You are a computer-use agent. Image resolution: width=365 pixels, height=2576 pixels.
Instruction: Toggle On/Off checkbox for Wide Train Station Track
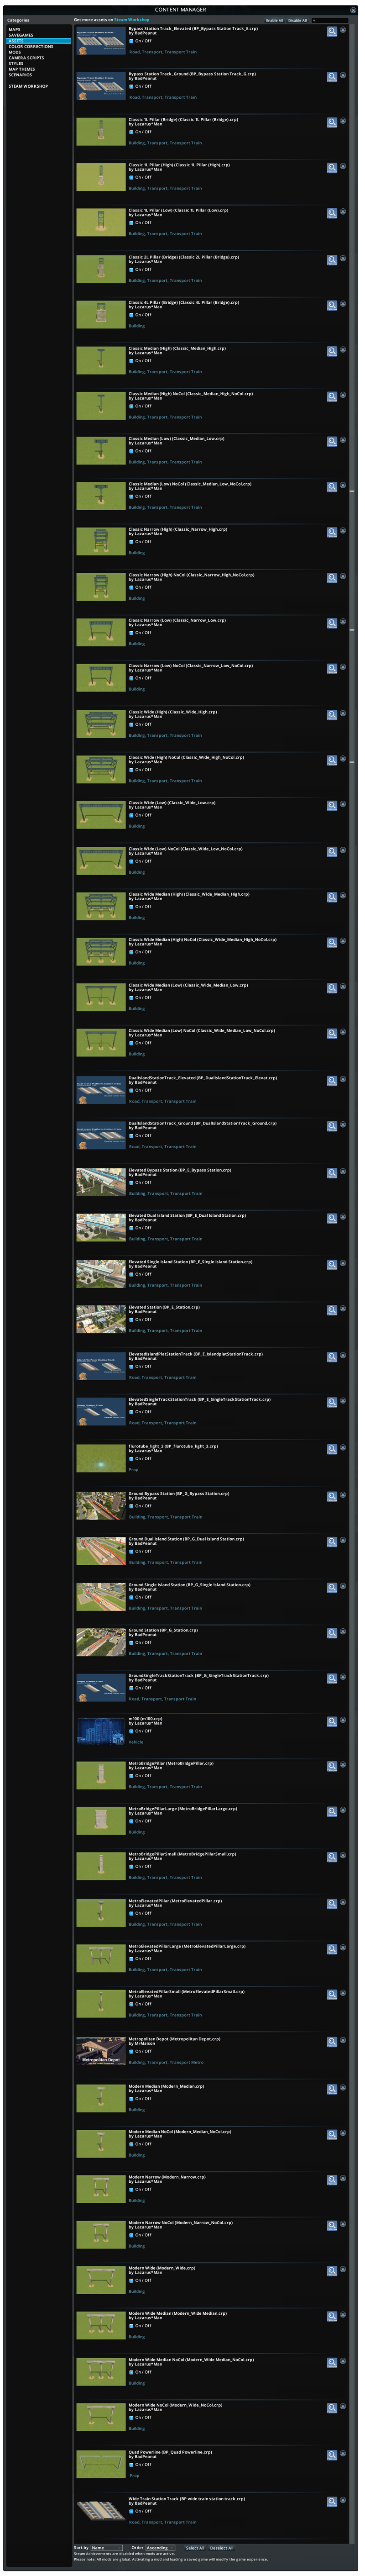coord(131,2511)
